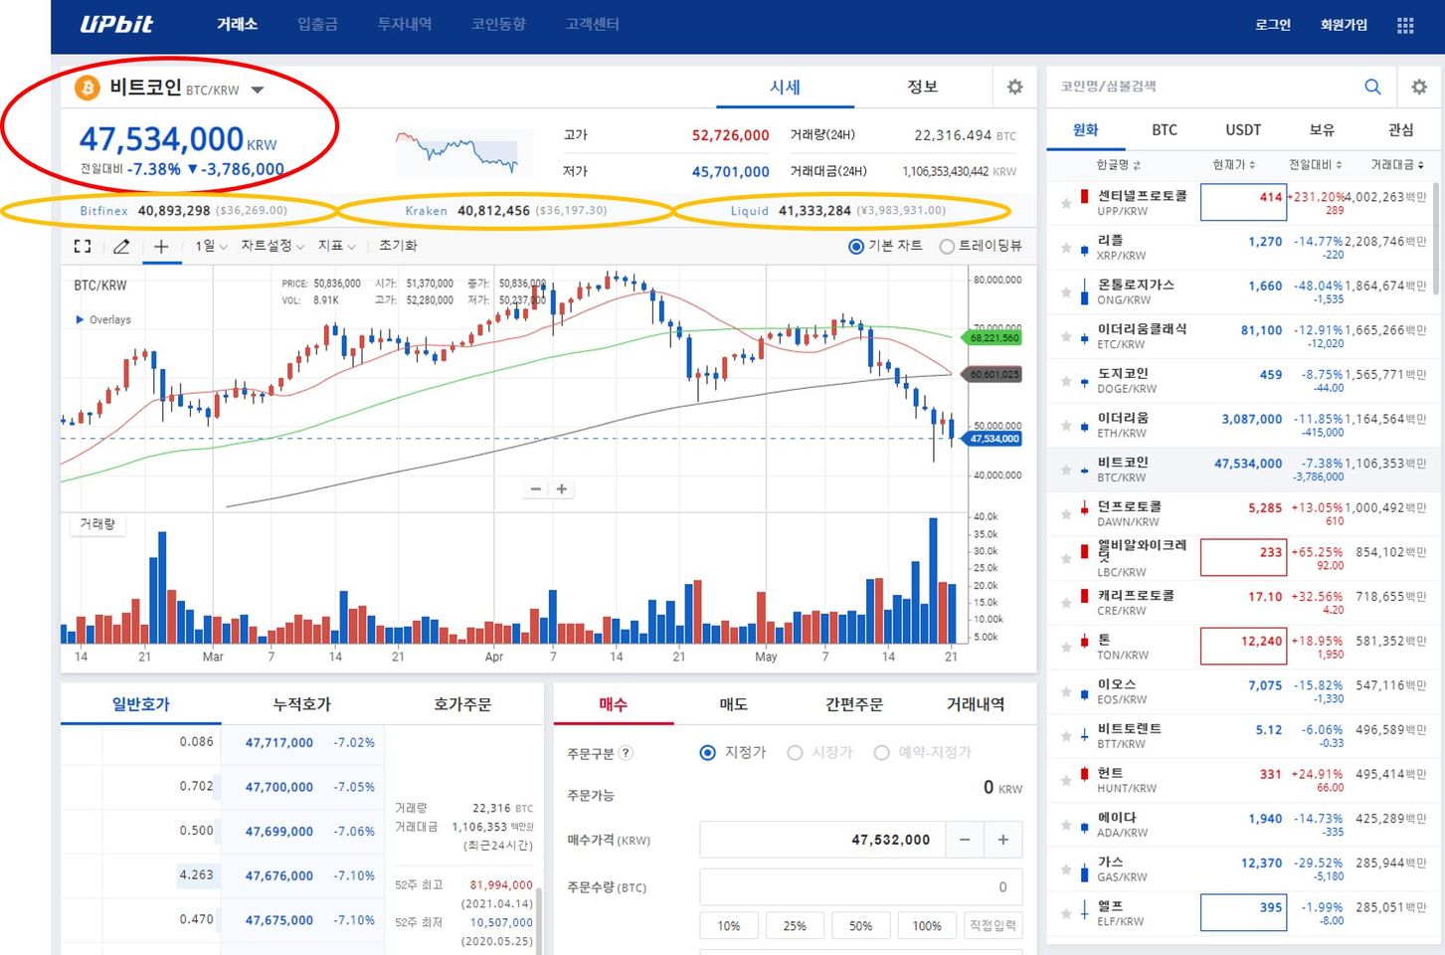
Task: Click the 회원가입 link
Action: (x=1344, y=25)
